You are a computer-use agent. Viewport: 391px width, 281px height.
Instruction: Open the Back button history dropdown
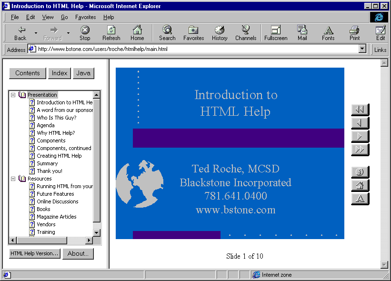tap(36, 33)
